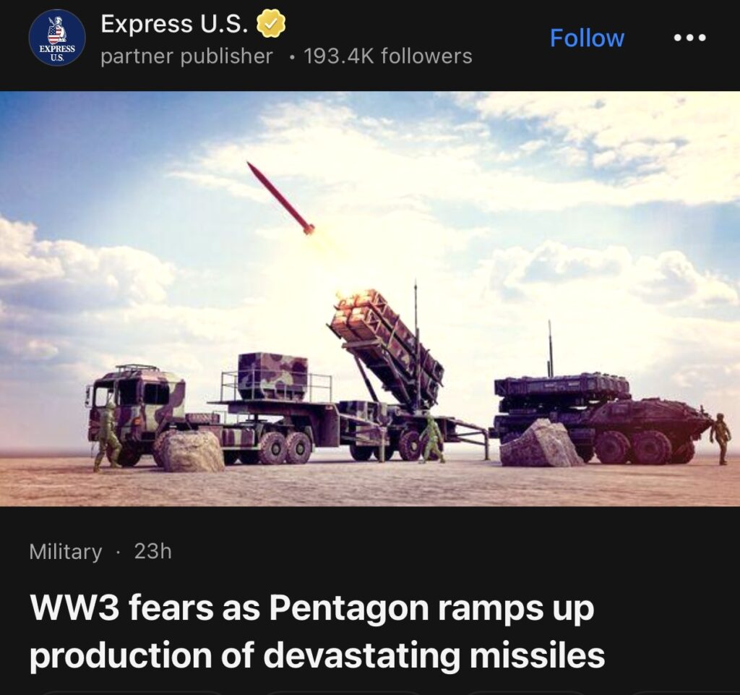Click the soldier standing beside the truck cab
The width and height of the screenshot is (740, 695).
[107, 436]
